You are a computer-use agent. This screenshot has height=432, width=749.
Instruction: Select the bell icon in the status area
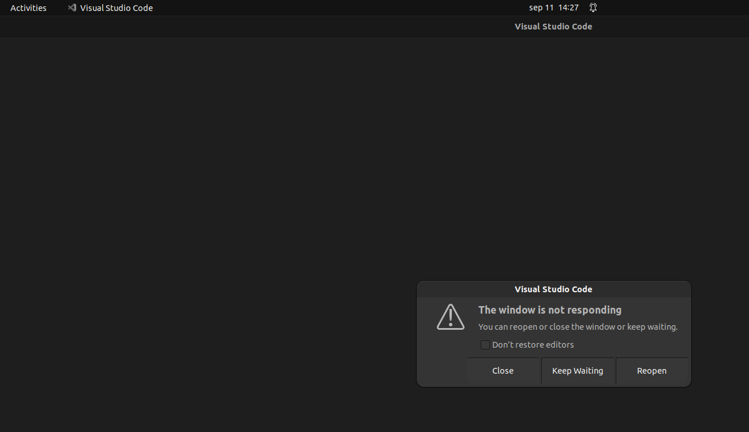593,8
